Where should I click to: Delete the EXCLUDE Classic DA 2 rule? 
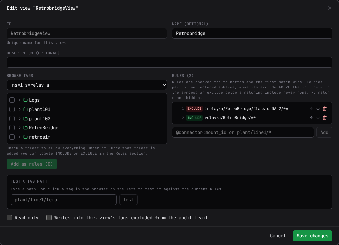click(325, 109)
